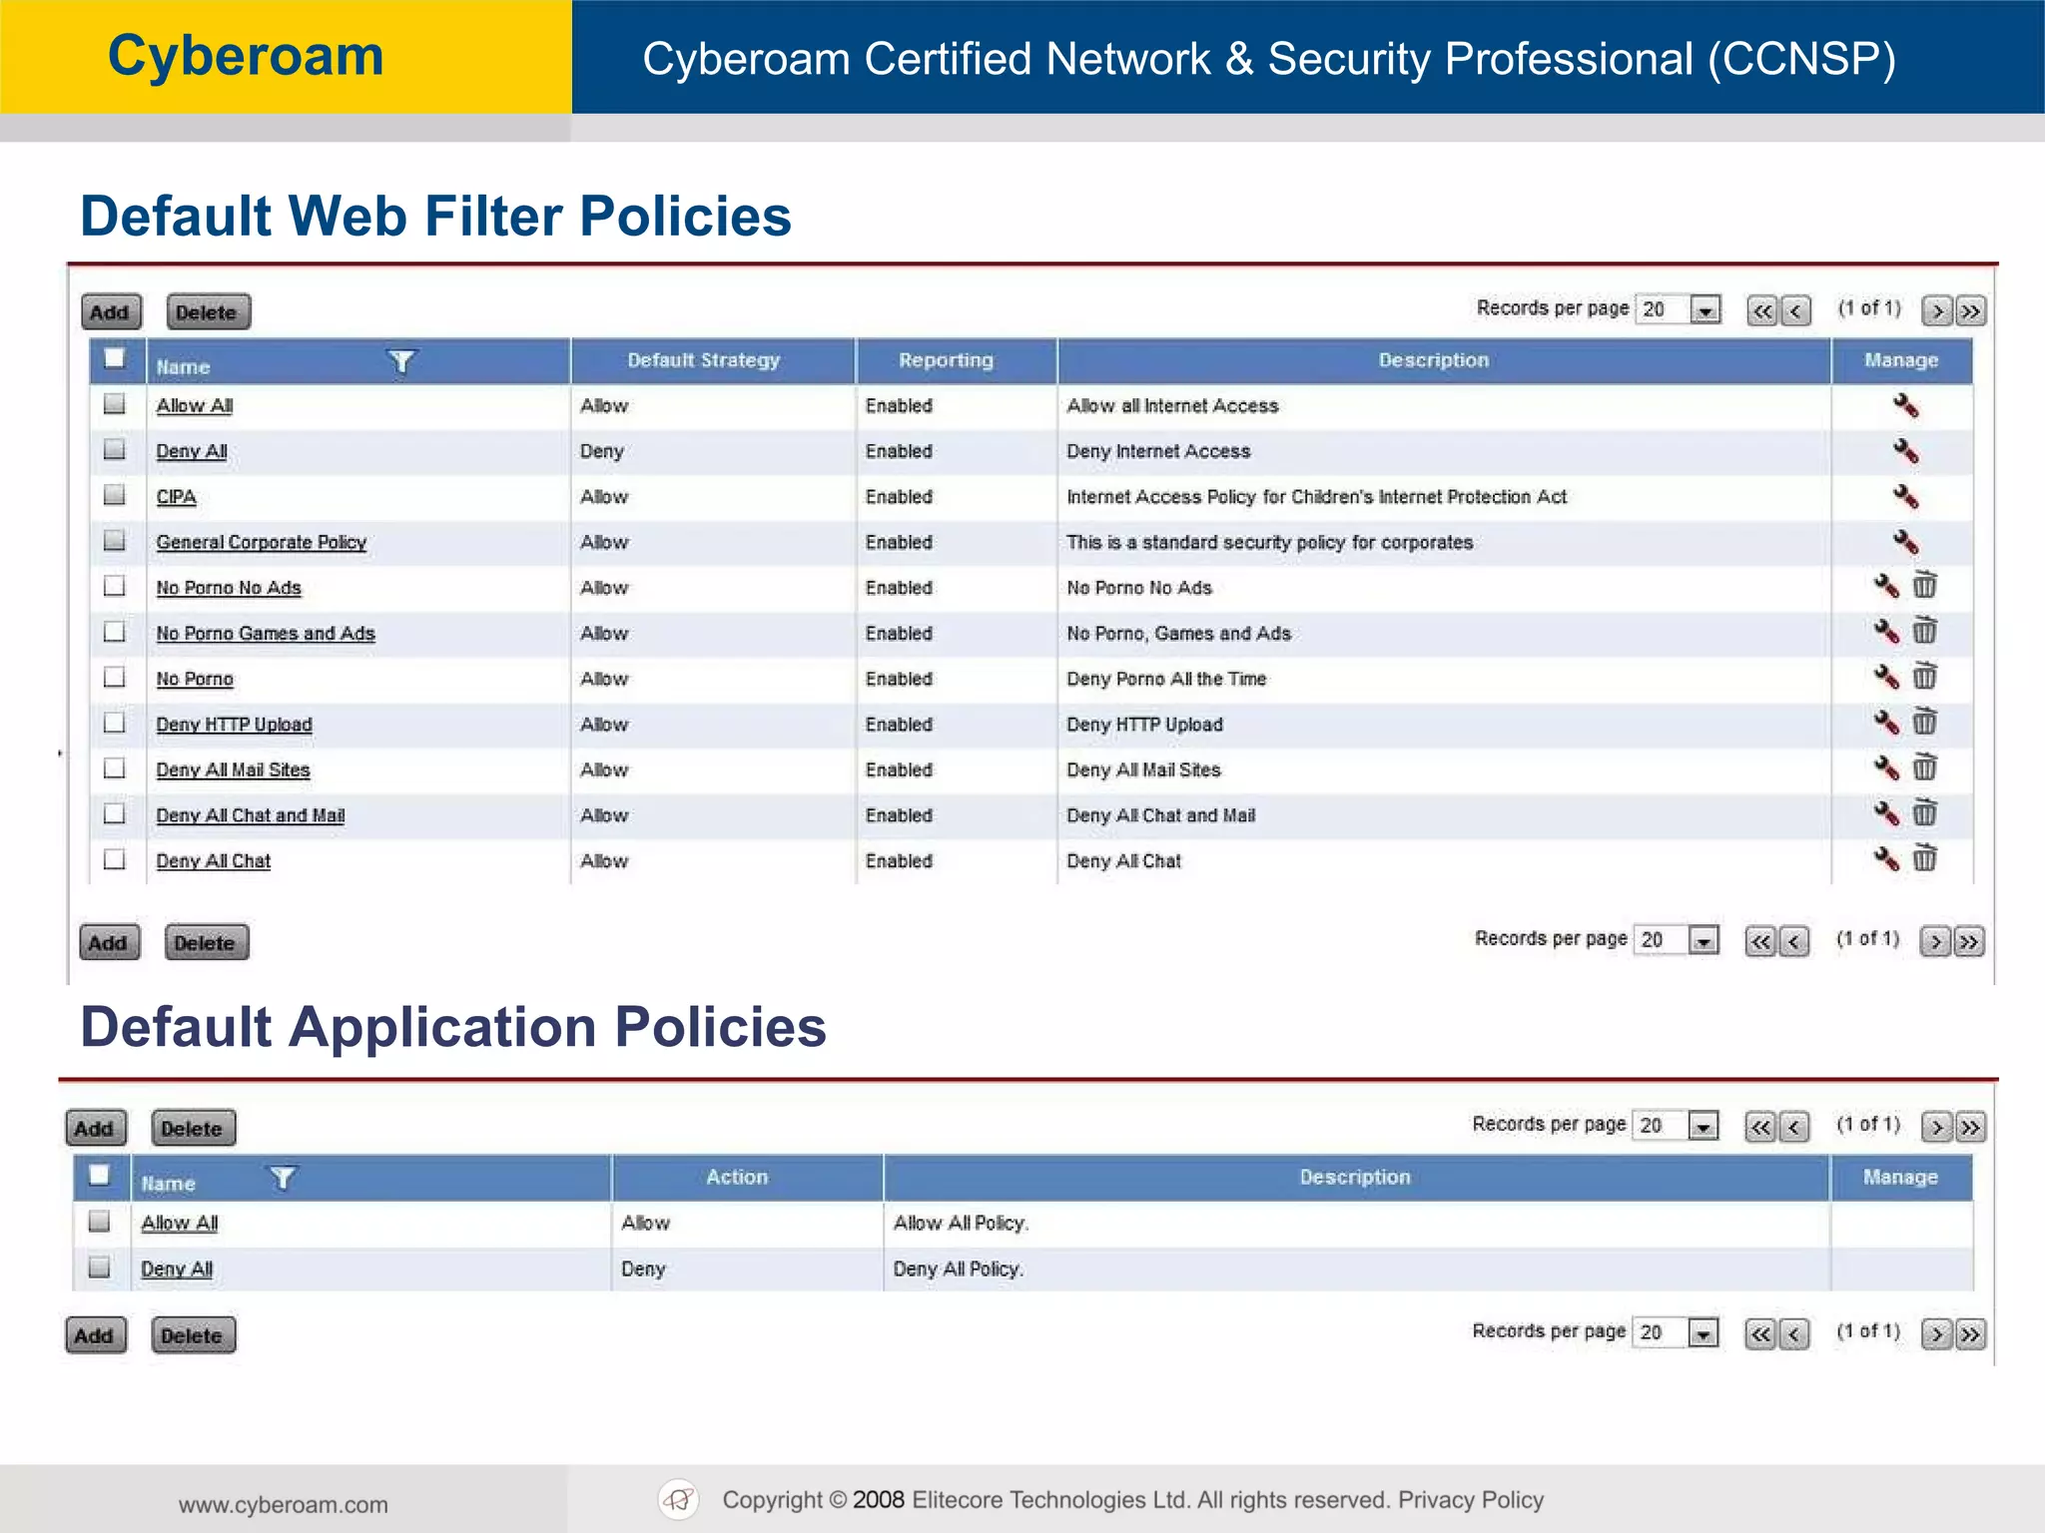Click the application policies Description column header
This screenshot has width=2045, height=1533.
(x=1355, y=1177)
